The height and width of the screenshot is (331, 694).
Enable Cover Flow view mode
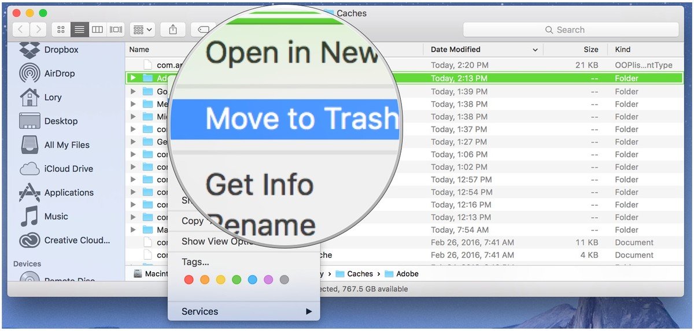116,29
